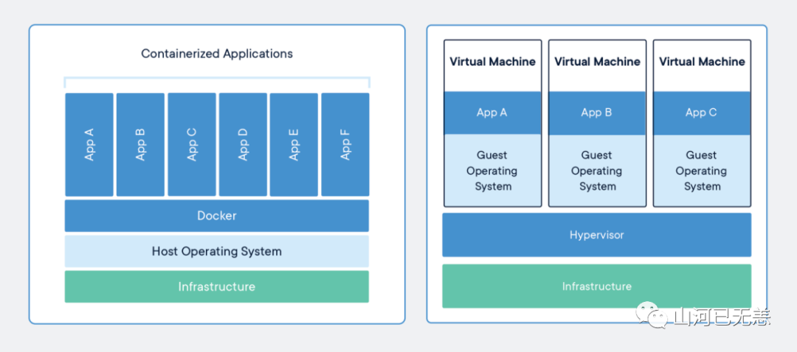
Task: Click Guest Operating System under App A
Action: [492, 170]
